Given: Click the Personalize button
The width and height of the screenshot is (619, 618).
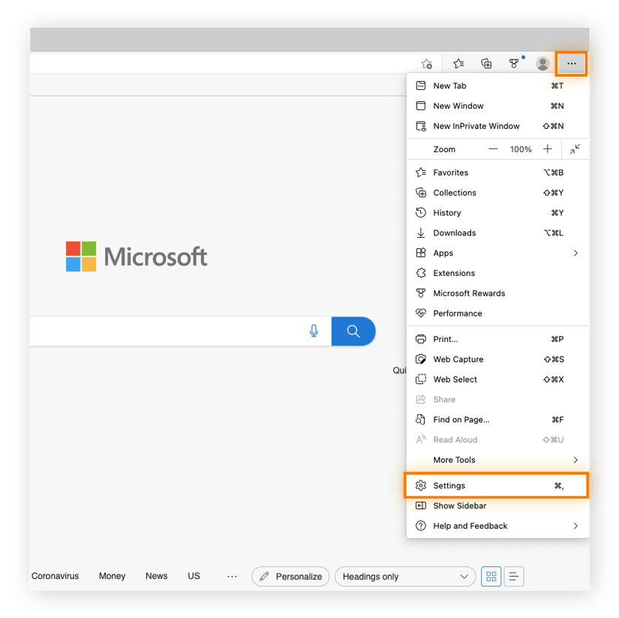Looking at the screenshot, I should [x=290, y=576].
